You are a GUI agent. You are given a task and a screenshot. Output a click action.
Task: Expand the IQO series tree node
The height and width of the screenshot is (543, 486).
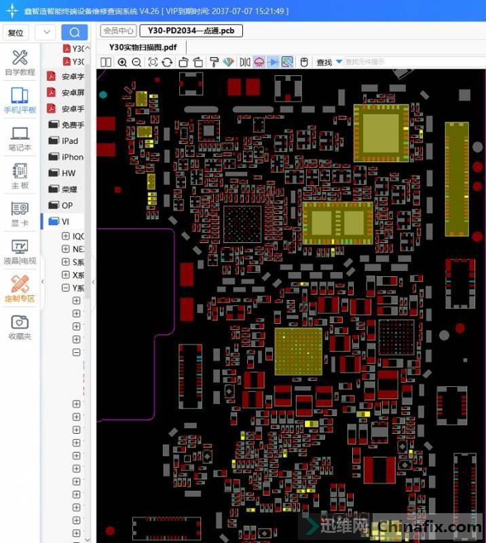click(66, 236)
